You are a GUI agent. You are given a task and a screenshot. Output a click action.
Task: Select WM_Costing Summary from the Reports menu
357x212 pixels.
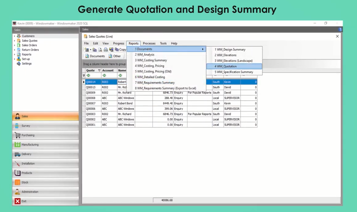coord(151,60)
